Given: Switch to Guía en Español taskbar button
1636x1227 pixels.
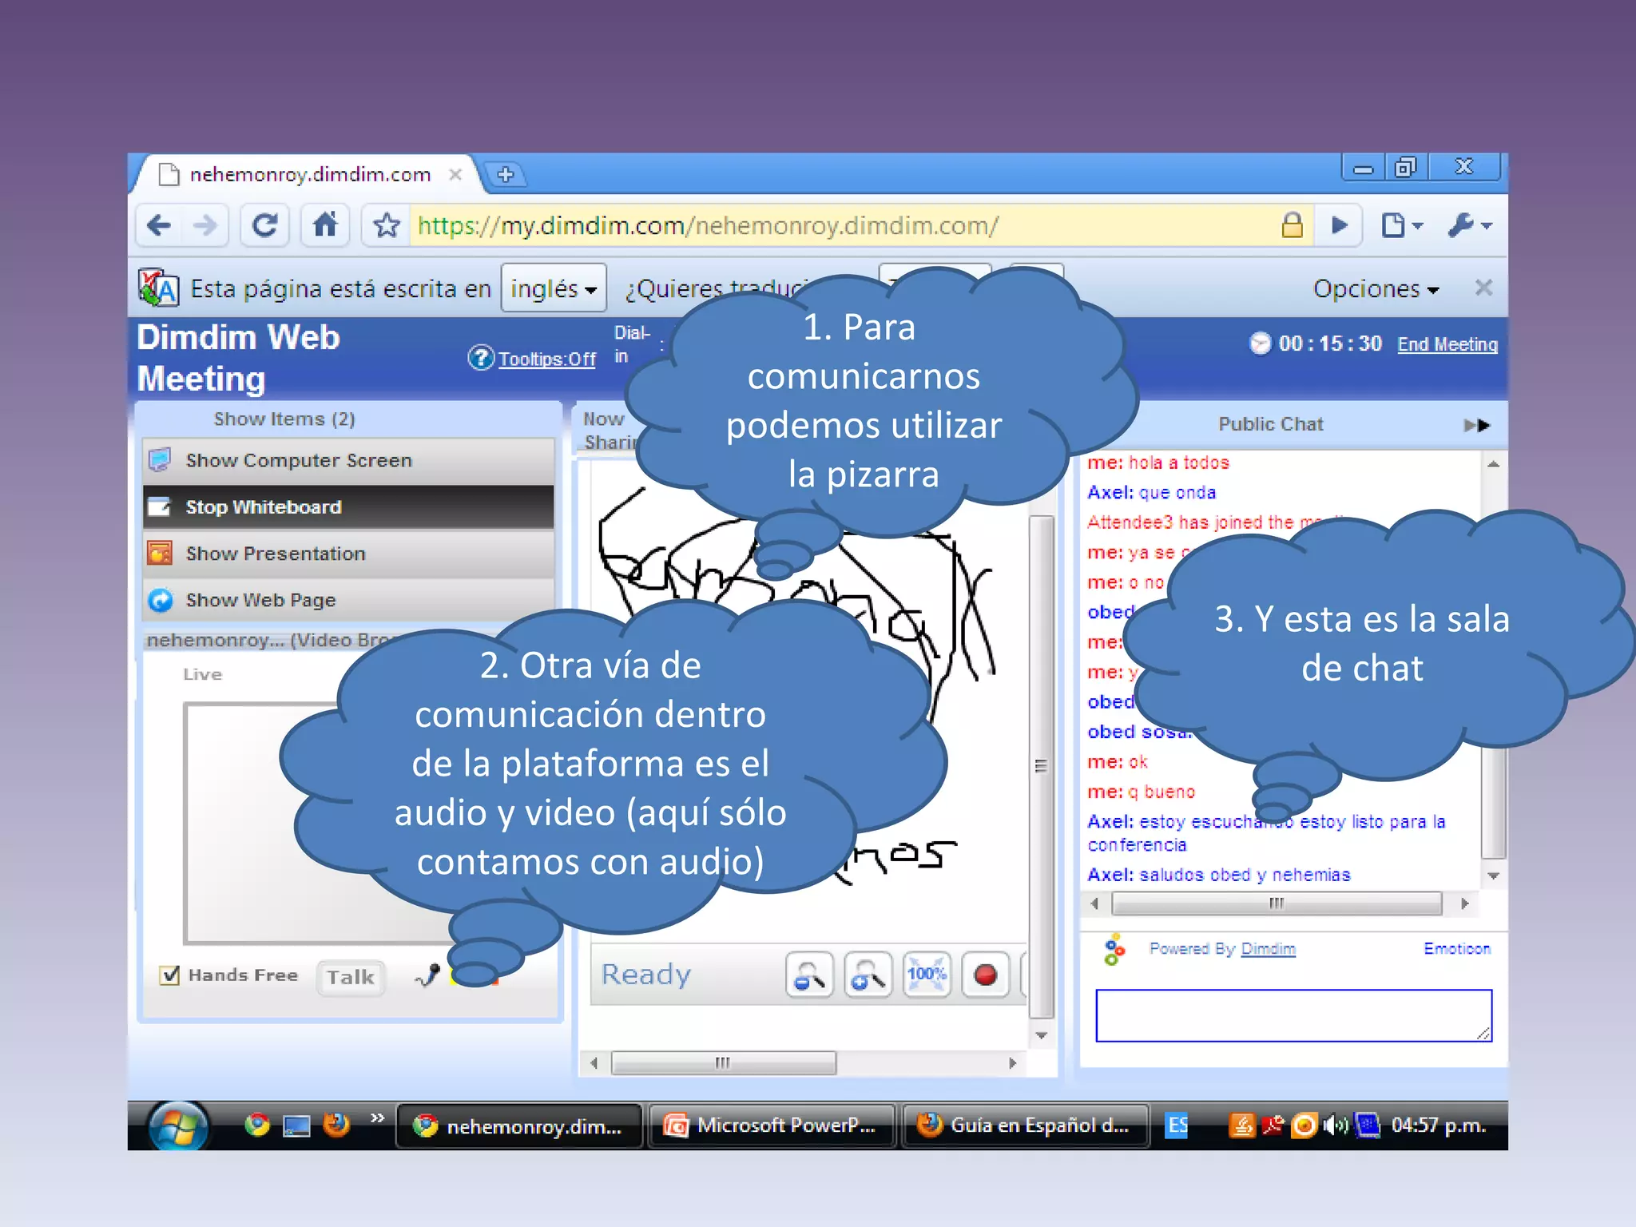Looking at the screenshot, I should 1025,1126.
